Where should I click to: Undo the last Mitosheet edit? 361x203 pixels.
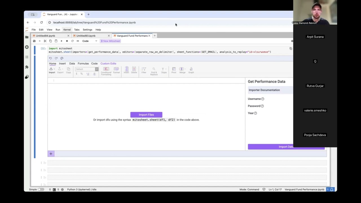point(50,58)
